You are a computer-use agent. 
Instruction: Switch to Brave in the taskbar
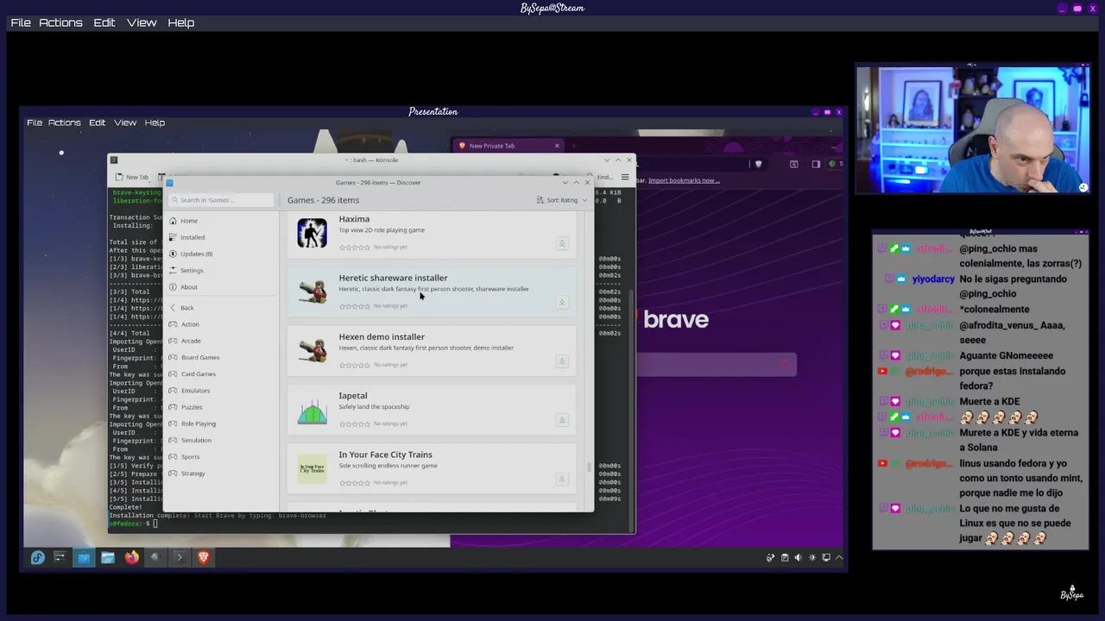click(x=204, y=557)
